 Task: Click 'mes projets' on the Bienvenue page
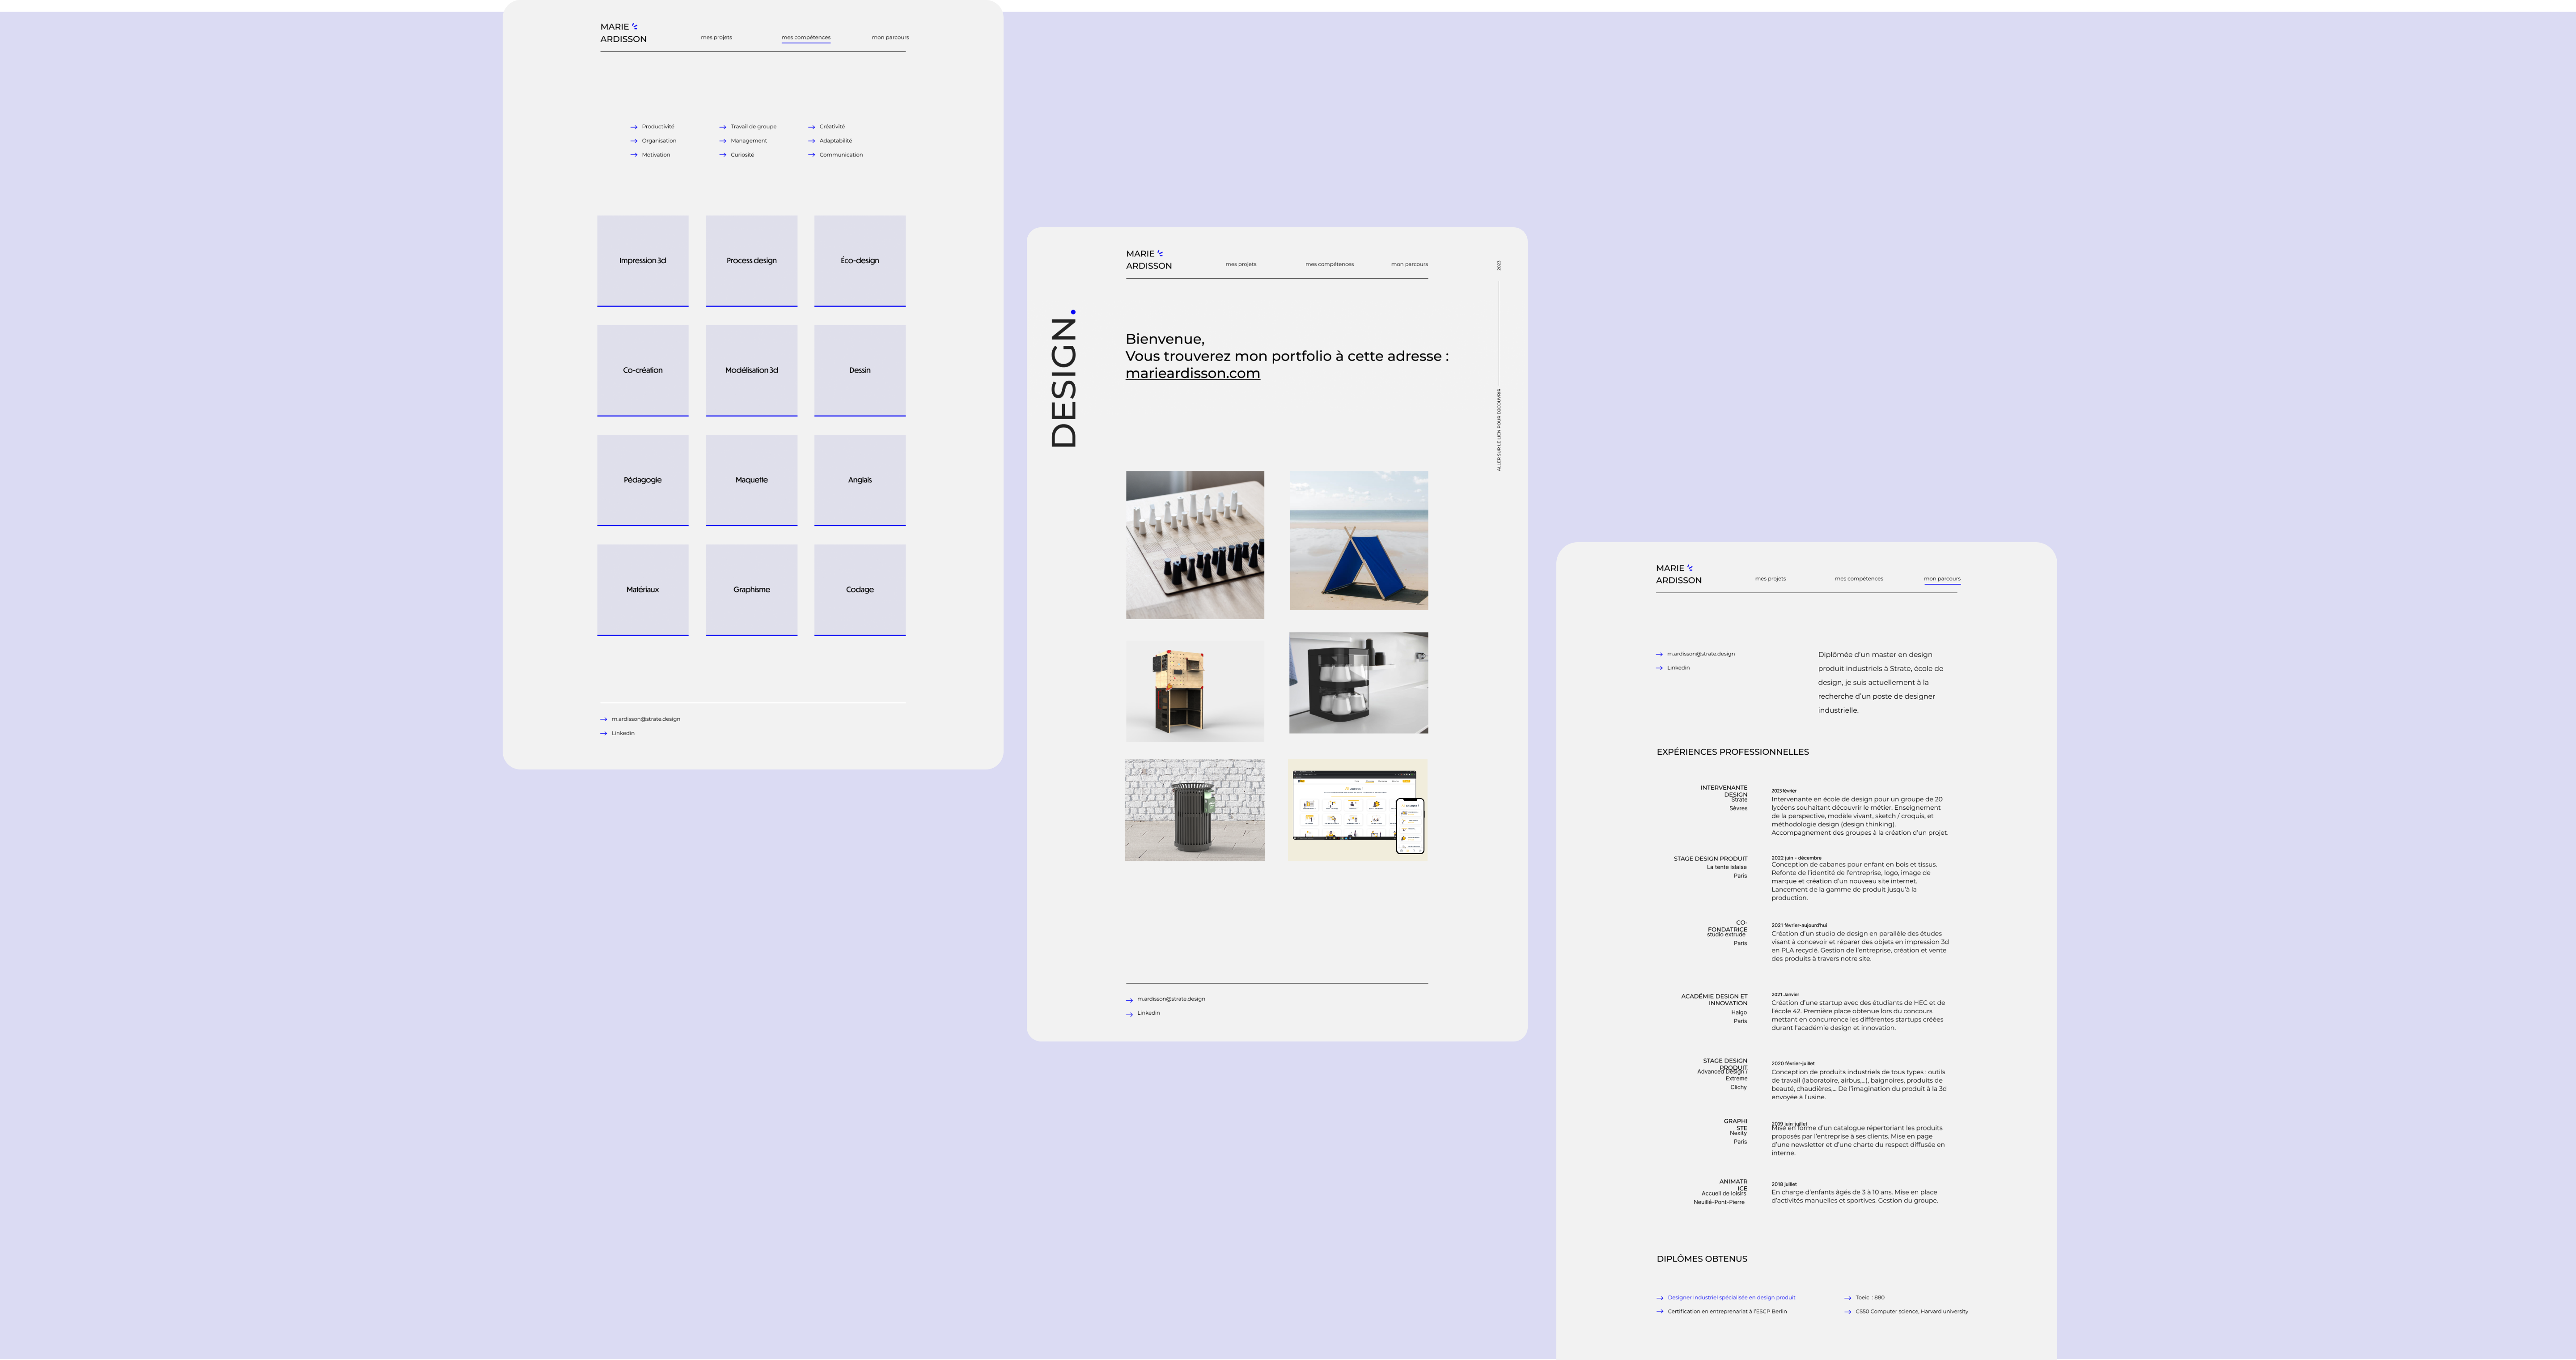tap(1241, 265)
